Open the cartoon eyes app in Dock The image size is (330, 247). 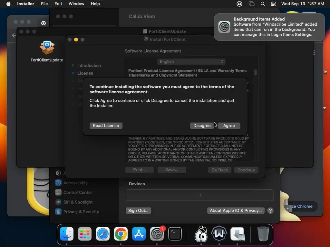pyautogui.click(x=201, y=234)
